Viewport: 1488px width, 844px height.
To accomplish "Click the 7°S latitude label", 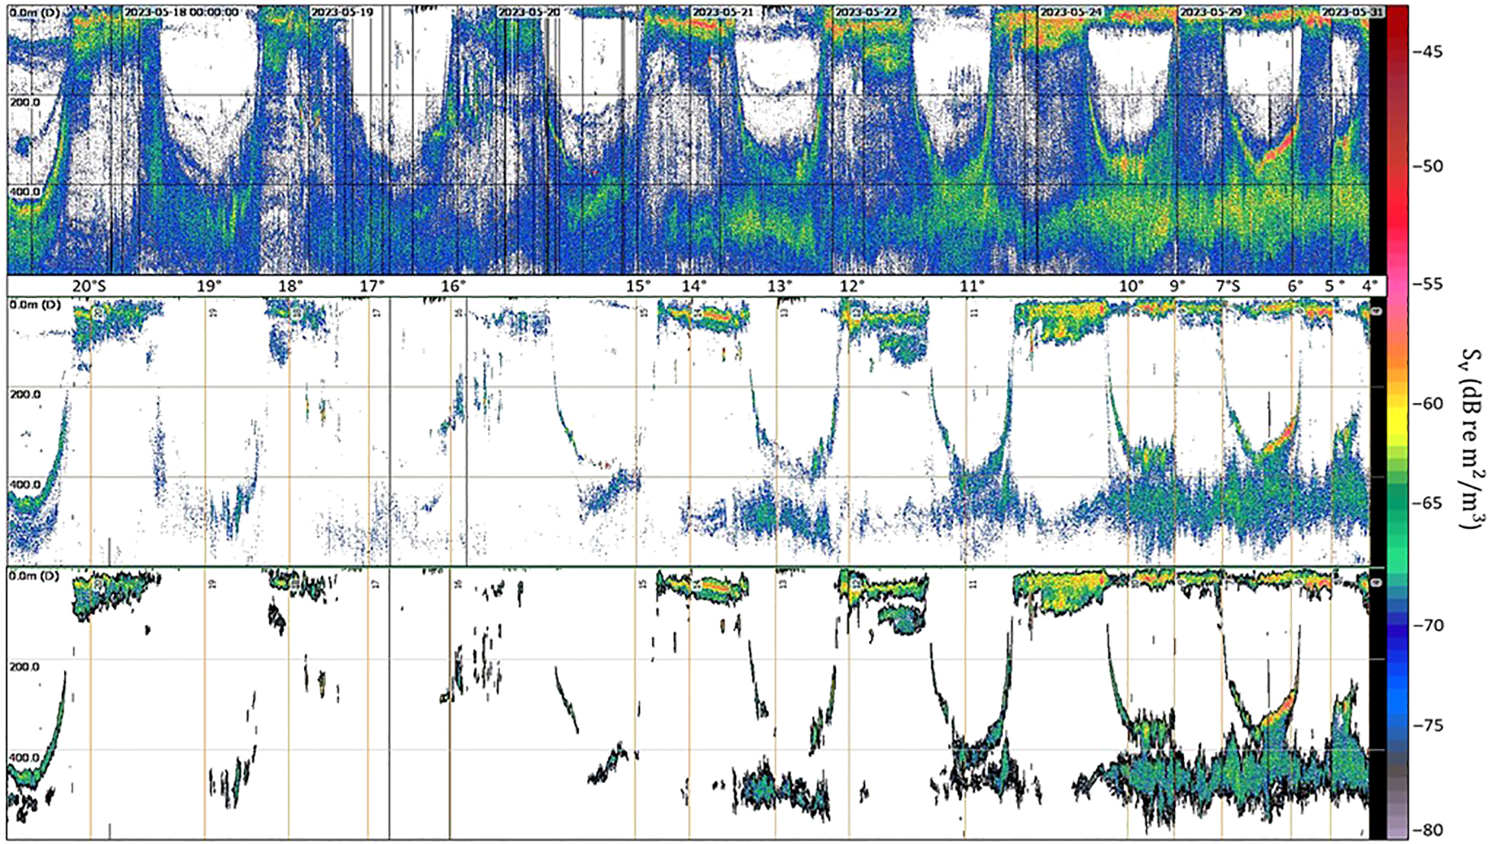I will [1228, 286].
